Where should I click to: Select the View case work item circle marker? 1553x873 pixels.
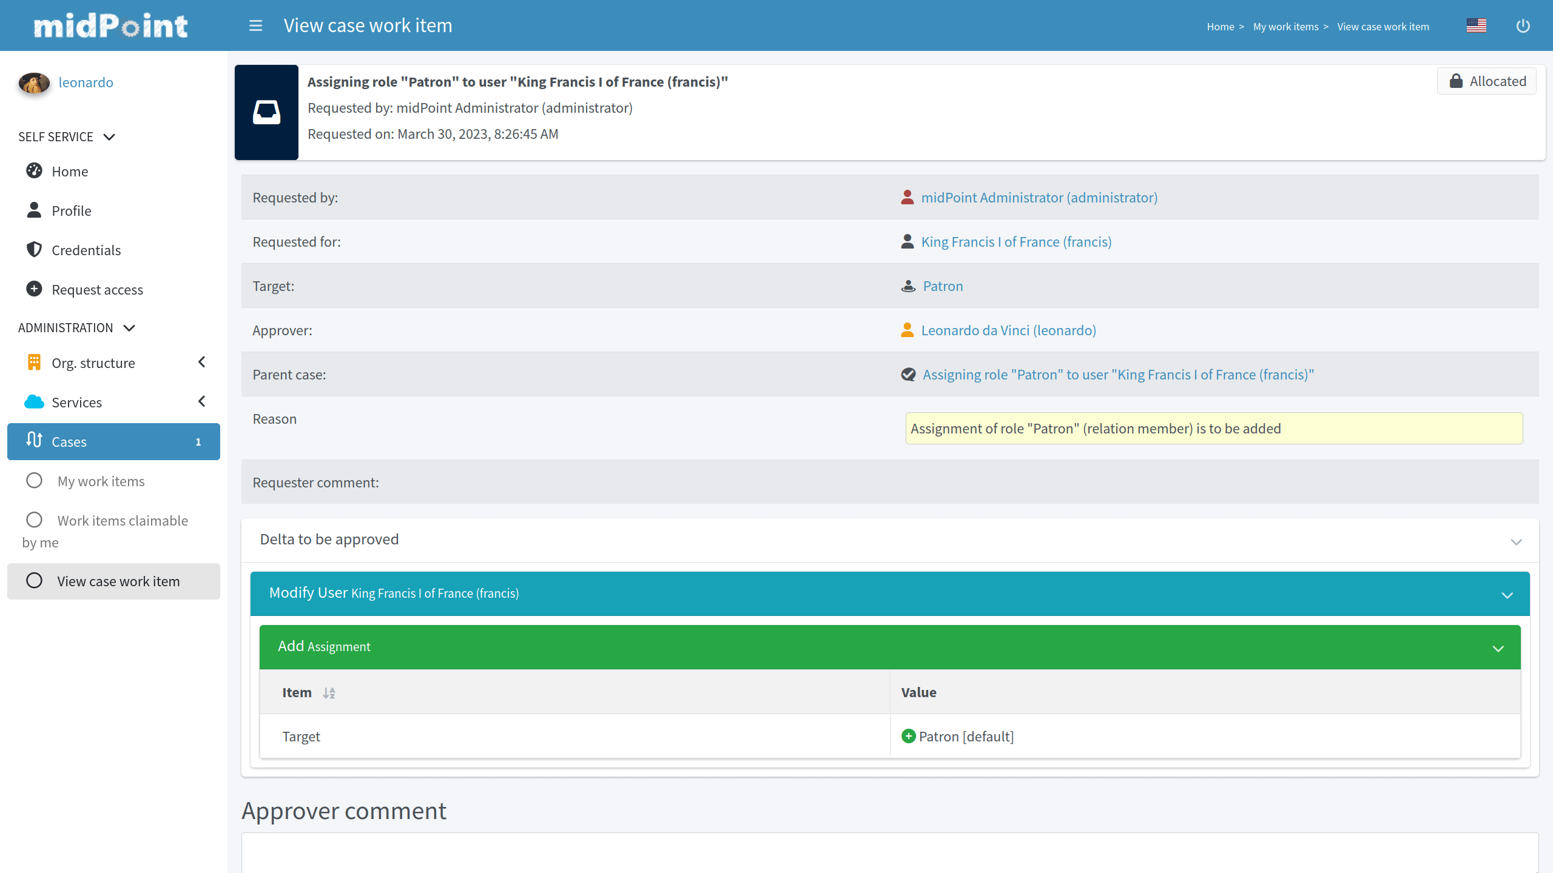[34, 580]
